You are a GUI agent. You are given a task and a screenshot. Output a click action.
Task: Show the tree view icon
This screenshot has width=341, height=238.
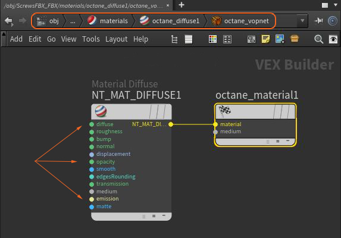click(x=174, y=39)
